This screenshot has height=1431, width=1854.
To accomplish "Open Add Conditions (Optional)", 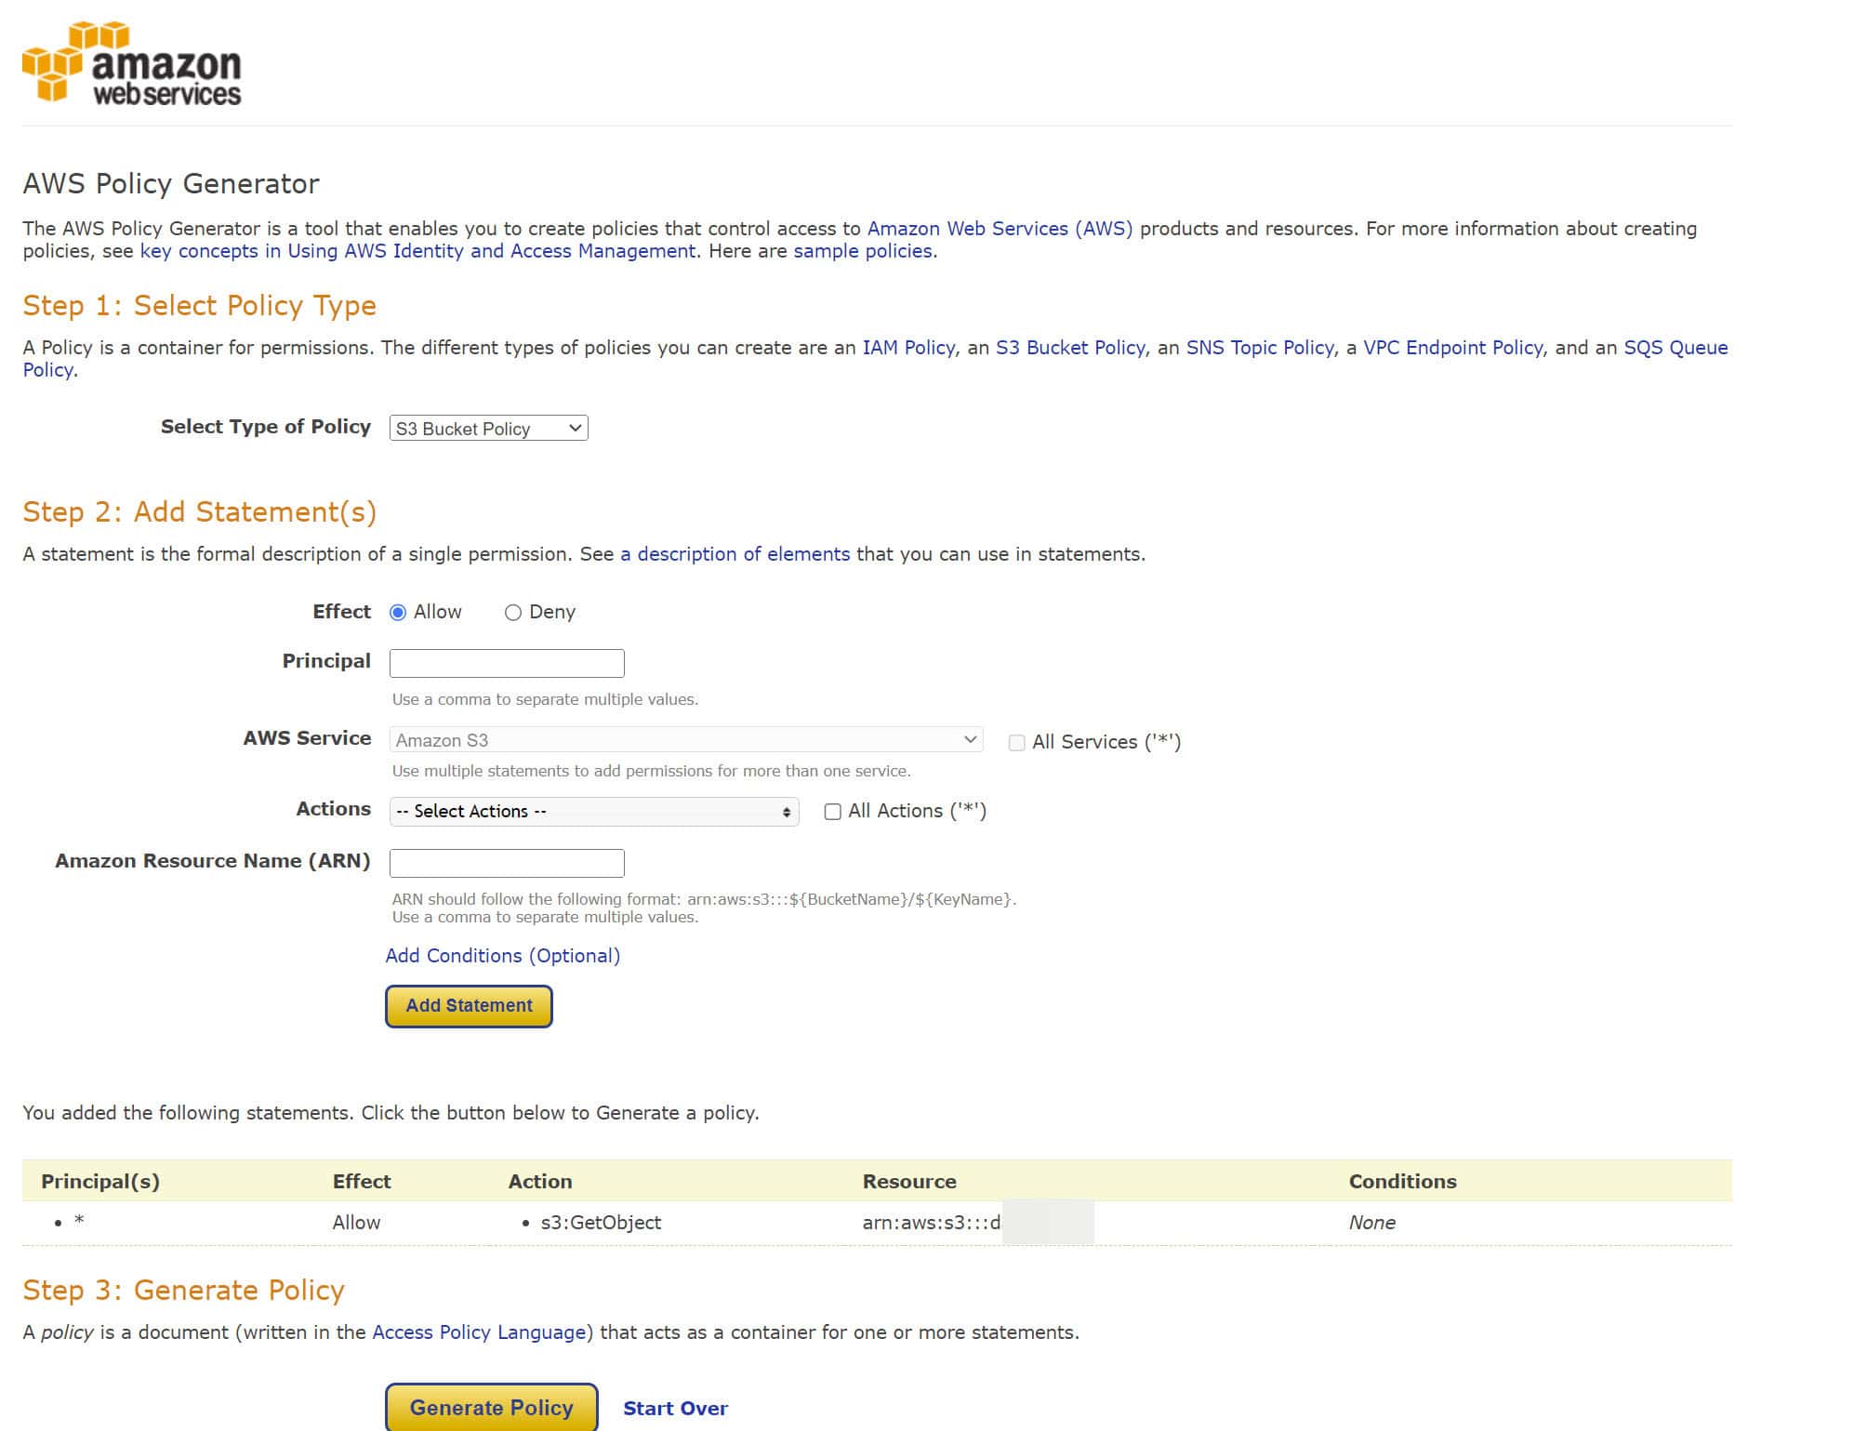I will (502, 955).
